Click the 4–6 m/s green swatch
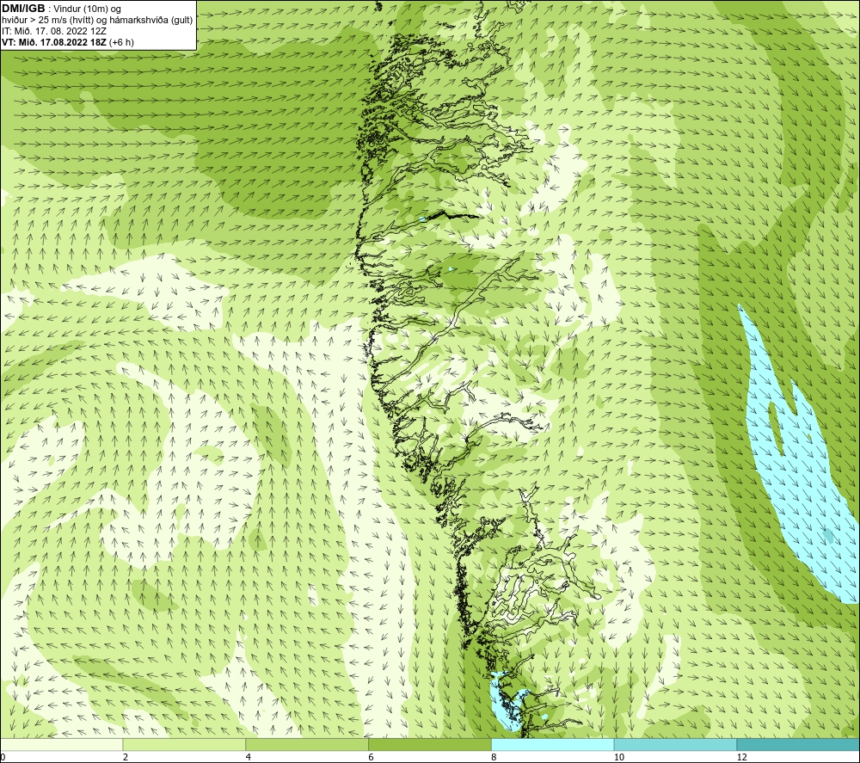Viewport: 860px width, 763px height. click(x=307, y=744)
